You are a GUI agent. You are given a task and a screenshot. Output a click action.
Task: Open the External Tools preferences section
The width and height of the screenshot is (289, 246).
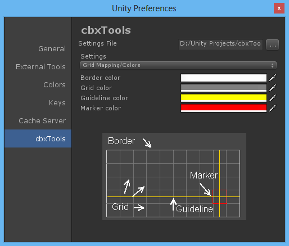click(x=38, y=67)
